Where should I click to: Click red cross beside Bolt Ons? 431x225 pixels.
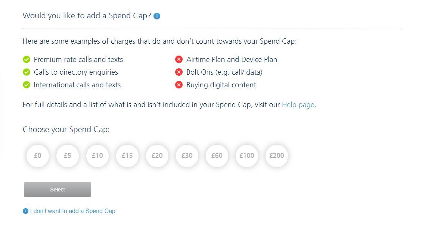(179, 72)
